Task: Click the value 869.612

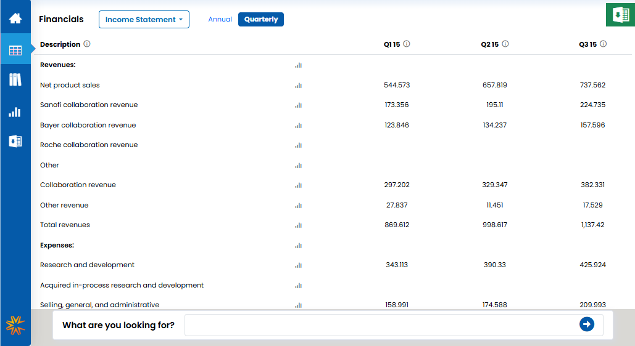Action: [397, 225]
